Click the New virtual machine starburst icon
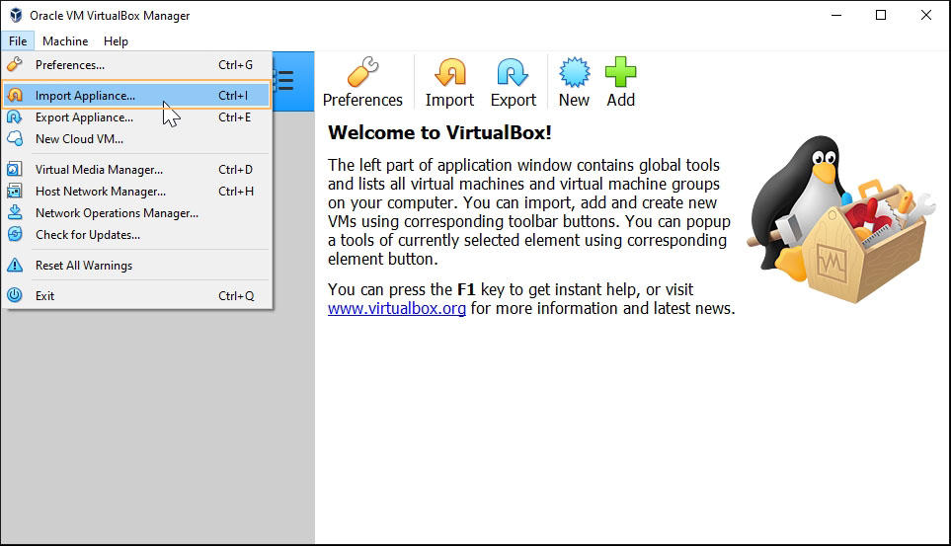The image size is (951, 546). (574, 74)
